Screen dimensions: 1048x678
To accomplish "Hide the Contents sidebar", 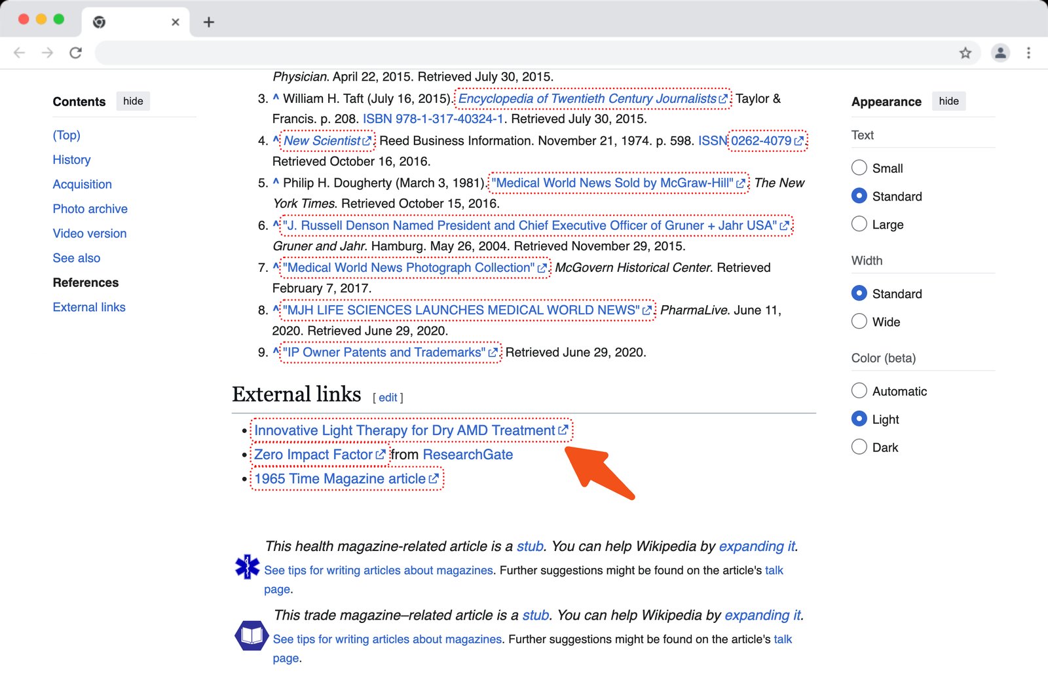I will click(133, 101).
